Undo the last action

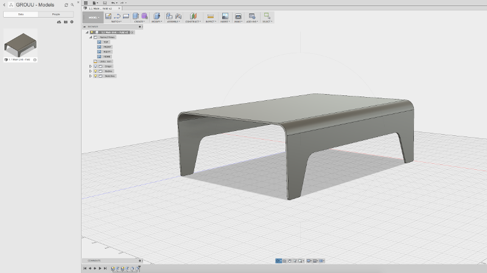pos(114,3)
